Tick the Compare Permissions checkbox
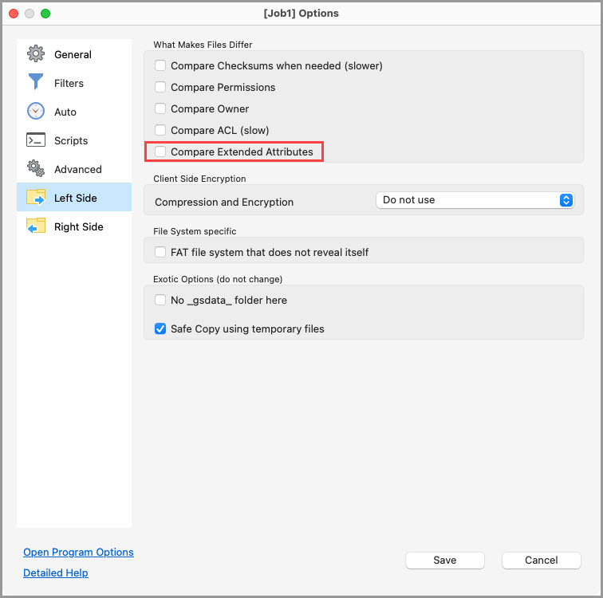Image resolution: width=603 pixels, height=598 pixels. 160,87
